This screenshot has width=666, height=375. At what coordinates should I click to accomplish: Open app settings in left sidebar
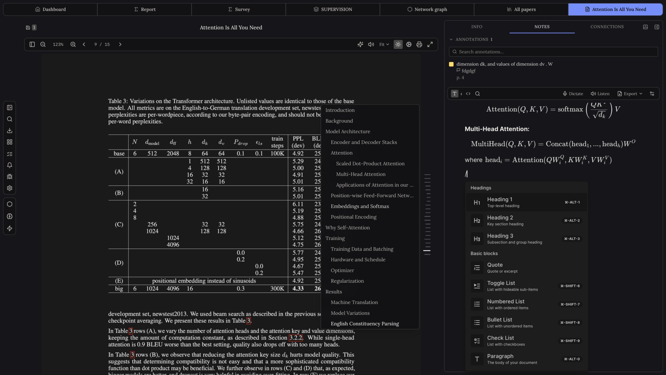[x=10, y=188]
